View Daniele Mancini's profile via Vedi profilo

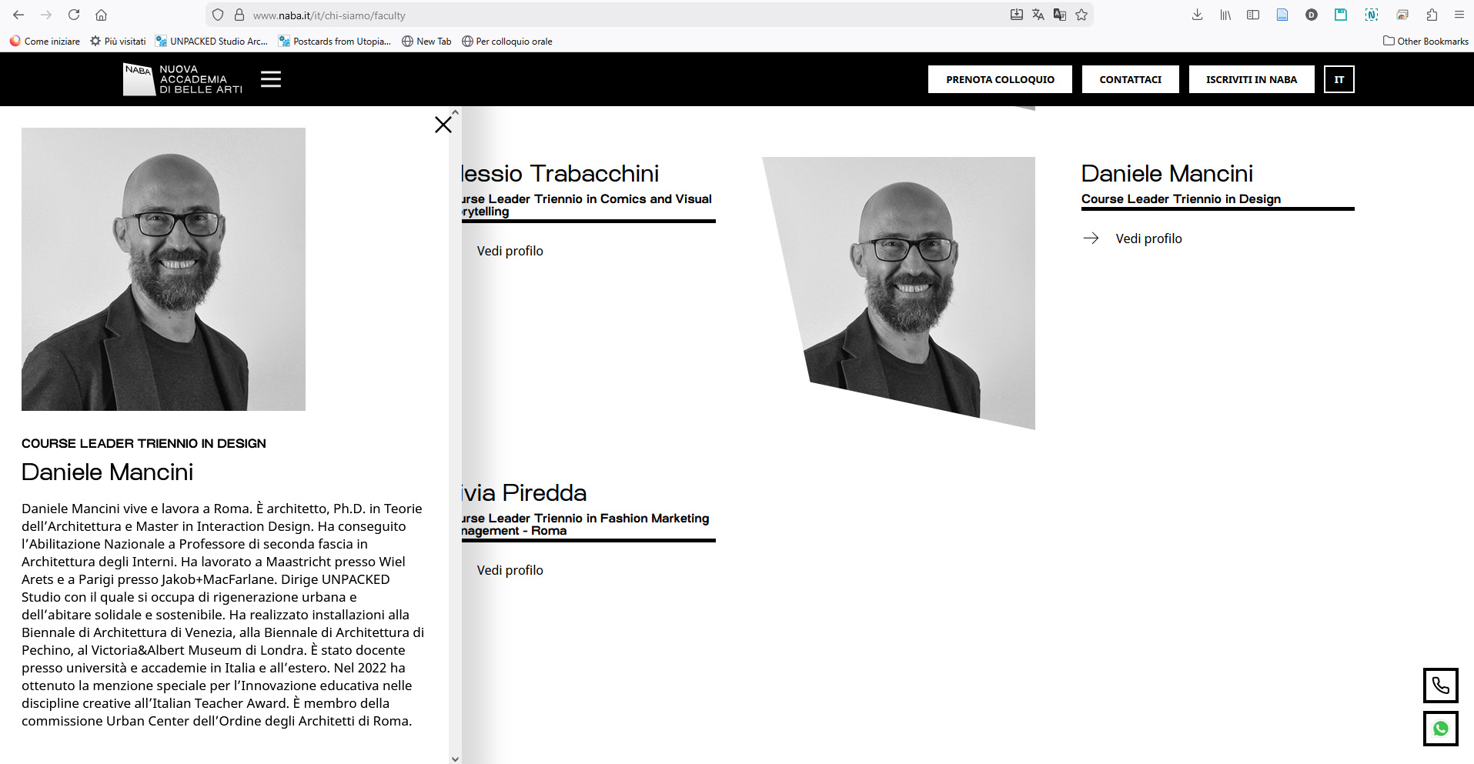pos(1148,239)
